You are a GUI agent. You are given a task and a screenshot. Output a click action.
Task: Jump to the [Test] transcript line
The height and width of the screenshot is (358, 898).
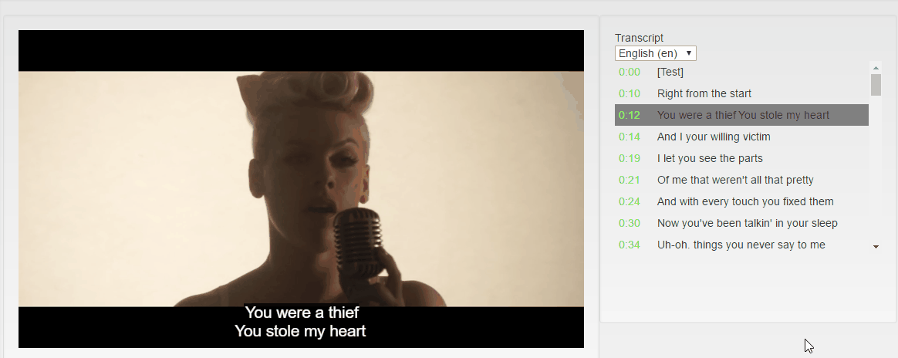coord(741,72)
